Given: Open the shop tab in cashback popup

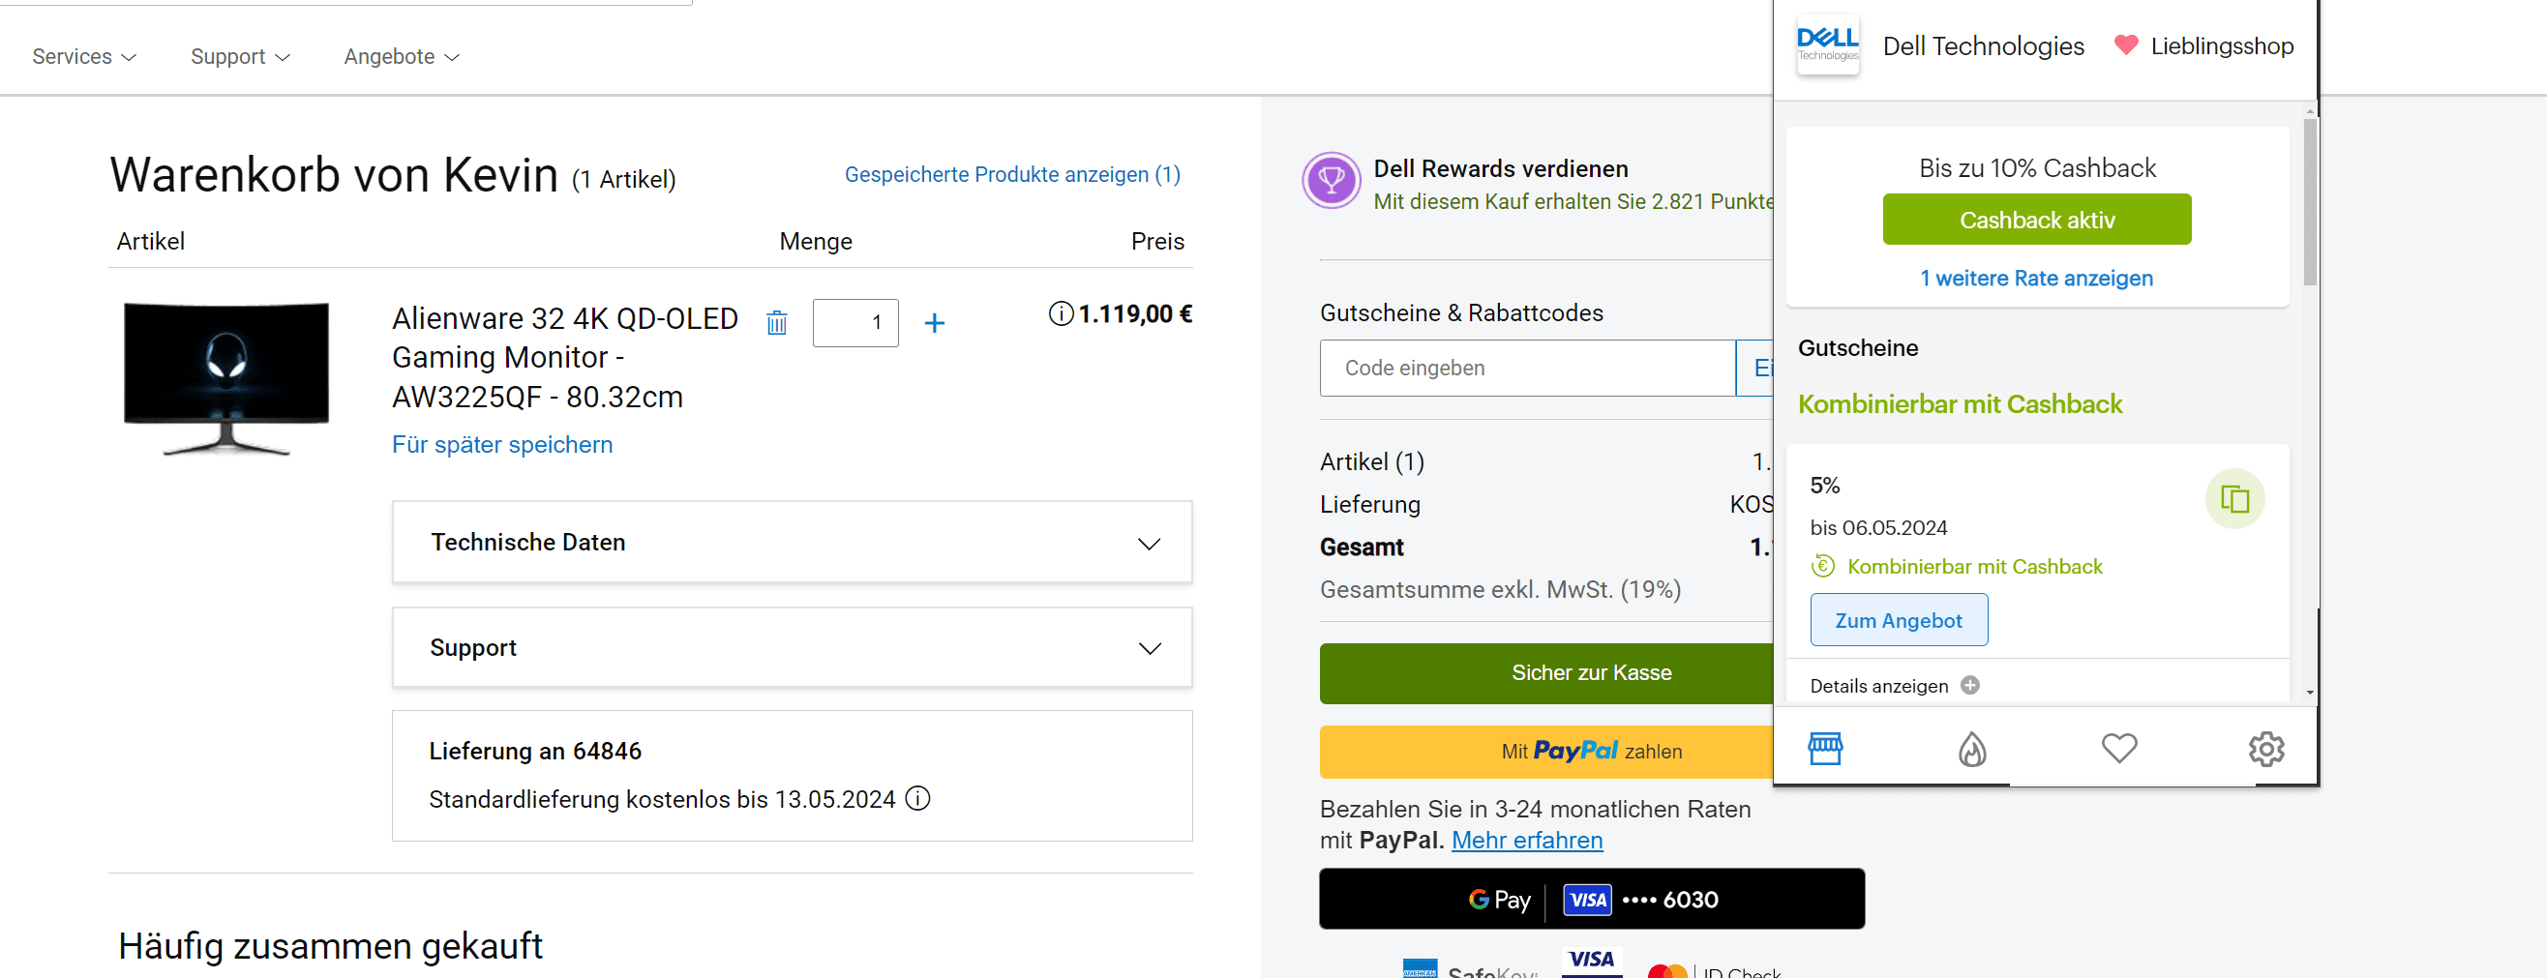Looking at the screenshot, I should 1825,749.
